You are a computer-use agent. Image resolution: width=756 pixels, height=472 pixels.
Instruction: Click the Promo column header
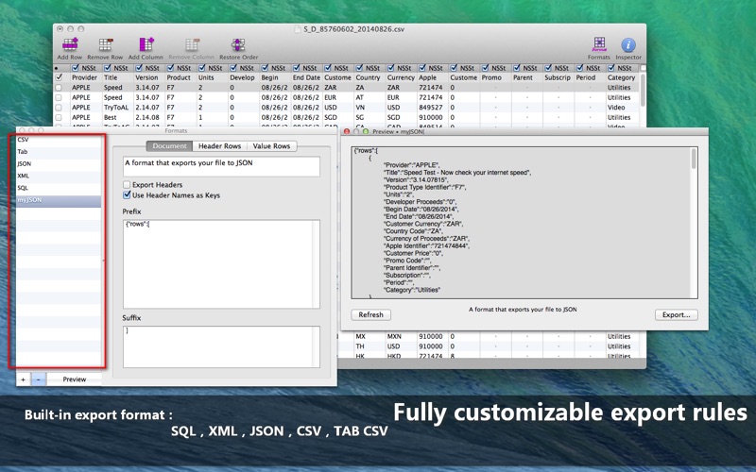coord(495,77)
